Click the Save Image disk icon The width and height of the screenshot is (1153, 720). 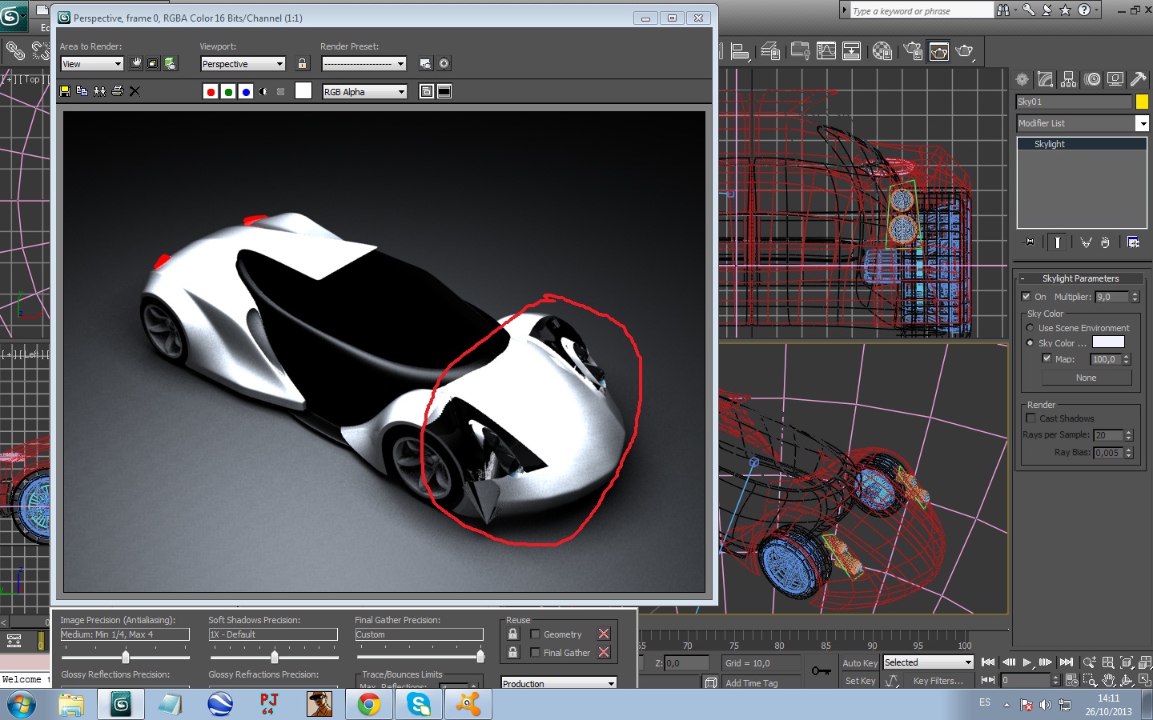click(x=65, y=91)
